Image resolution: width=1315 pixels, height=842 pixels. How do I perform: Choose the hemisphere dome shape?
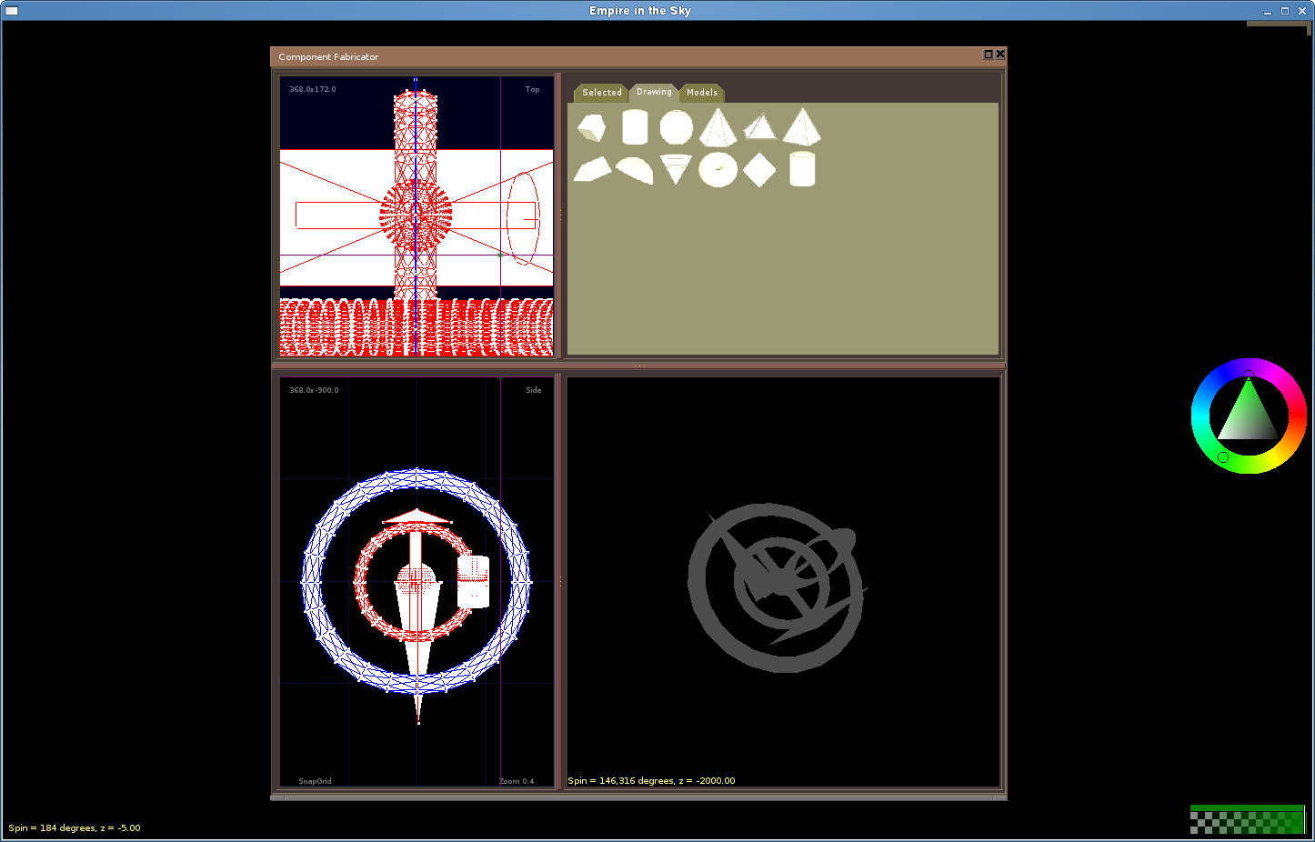pyautogui.click(x=635, y=170)
